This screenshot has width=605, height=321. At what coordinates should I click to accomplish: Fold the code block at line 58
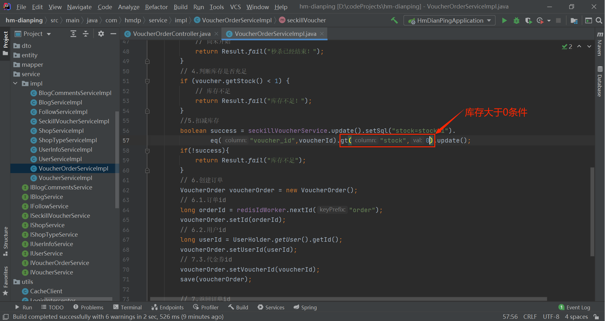147,151
